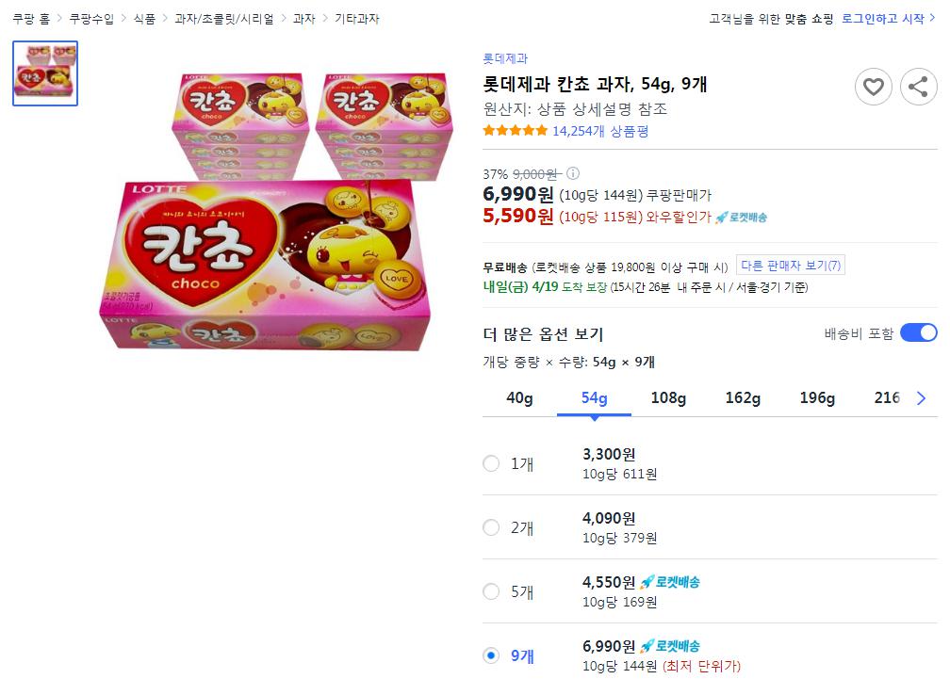Click the 기타과자 breadcrumb category

click(357, 19)
